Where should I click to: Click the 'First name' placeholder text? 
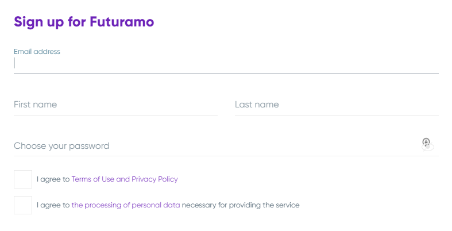point(35,105)
